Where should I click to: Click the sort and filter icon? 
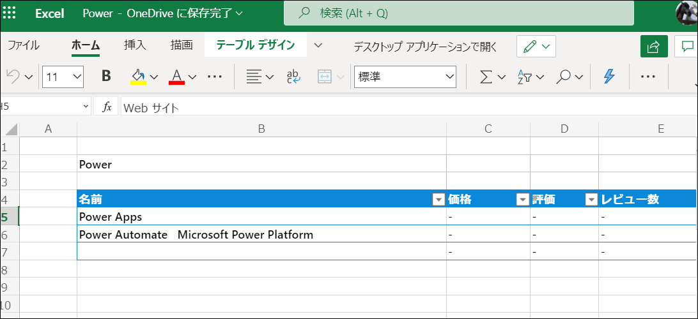524,77
